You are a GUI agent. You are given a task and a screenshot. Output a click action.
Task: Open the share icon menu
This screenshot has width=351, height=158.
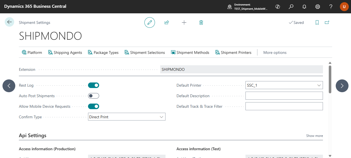[x=167, y=22]
